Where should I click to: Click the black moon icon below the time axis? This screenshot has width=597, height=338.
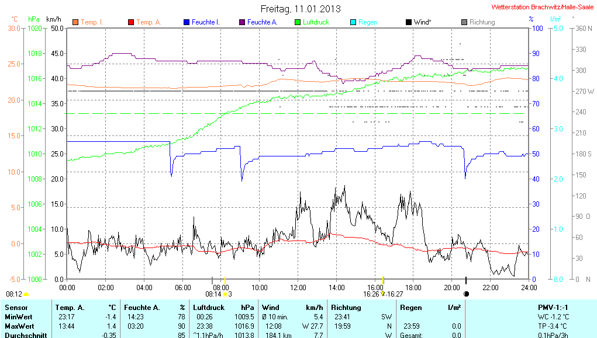coord(466,294)
